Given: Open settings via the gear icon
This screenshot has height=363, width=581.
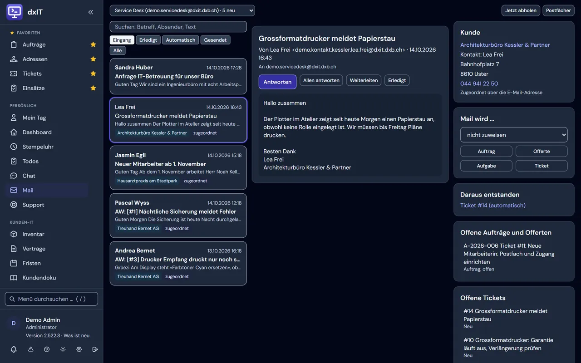Looking at the screenshot, I should (79, 349).
